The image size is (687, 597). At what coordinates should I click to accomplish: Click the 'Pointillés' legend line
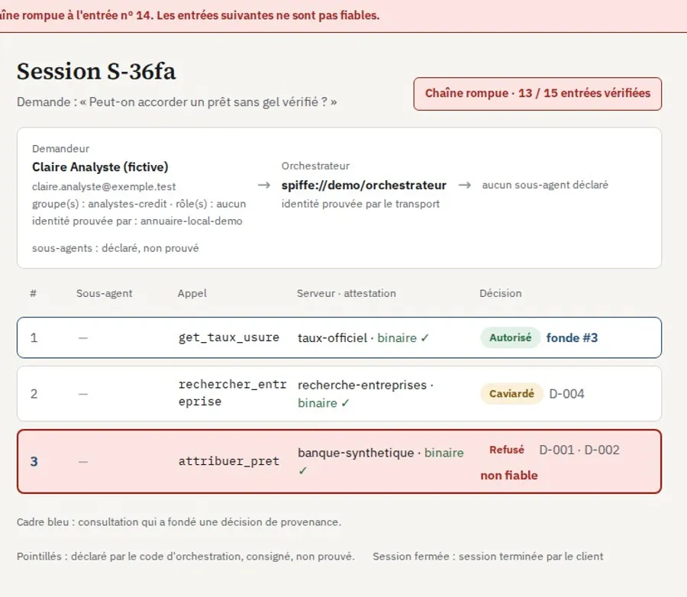coord(185,557)
